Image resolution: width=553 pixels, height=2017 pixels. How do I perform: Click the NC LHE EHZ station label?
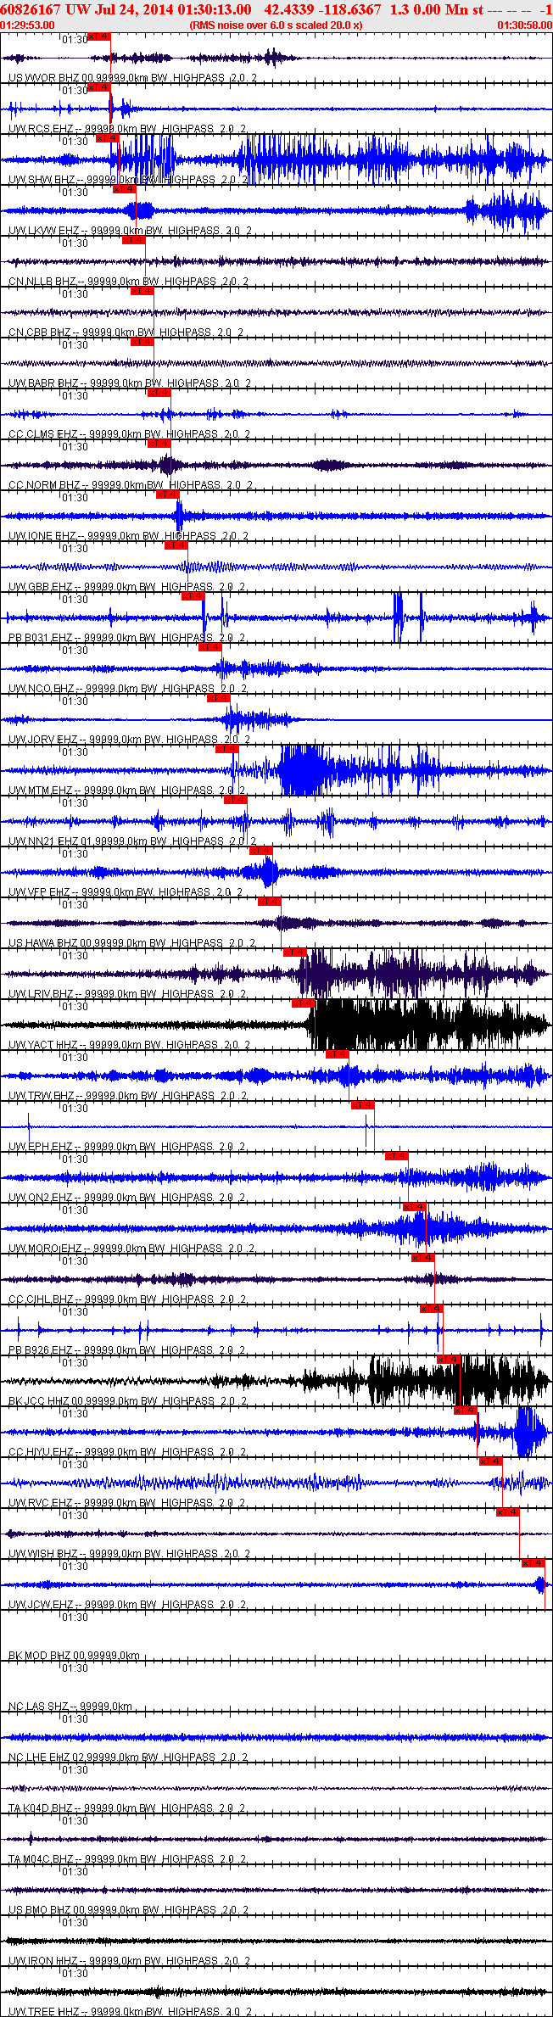click(128, 1757)
